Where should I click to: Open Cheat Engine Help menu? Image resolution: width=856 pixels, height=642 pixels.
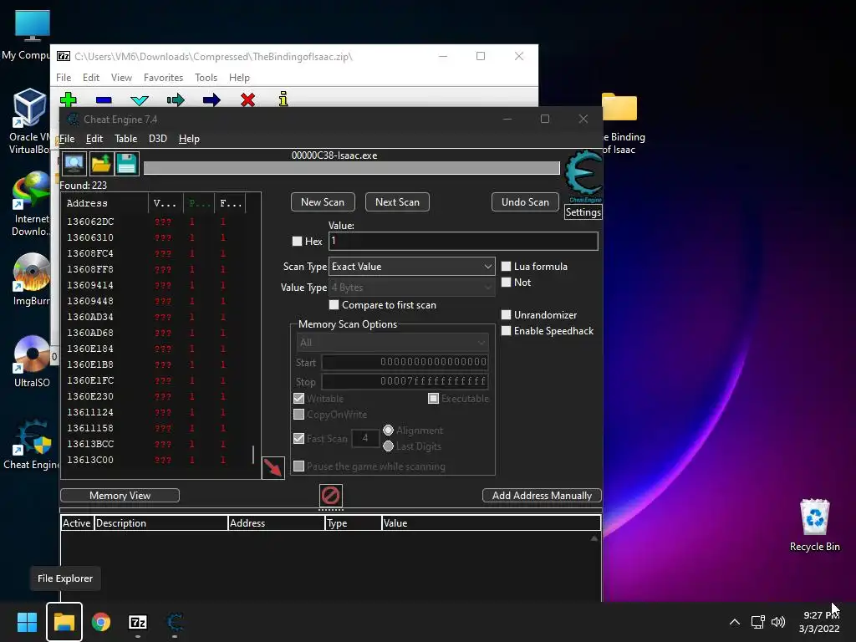189,139
